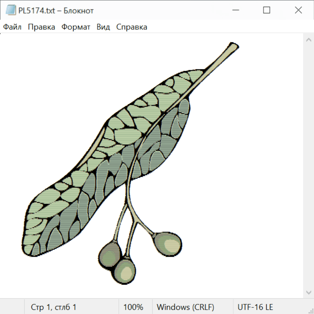
Task: Click the rightmost berry in the drawing
Action: 168,243
